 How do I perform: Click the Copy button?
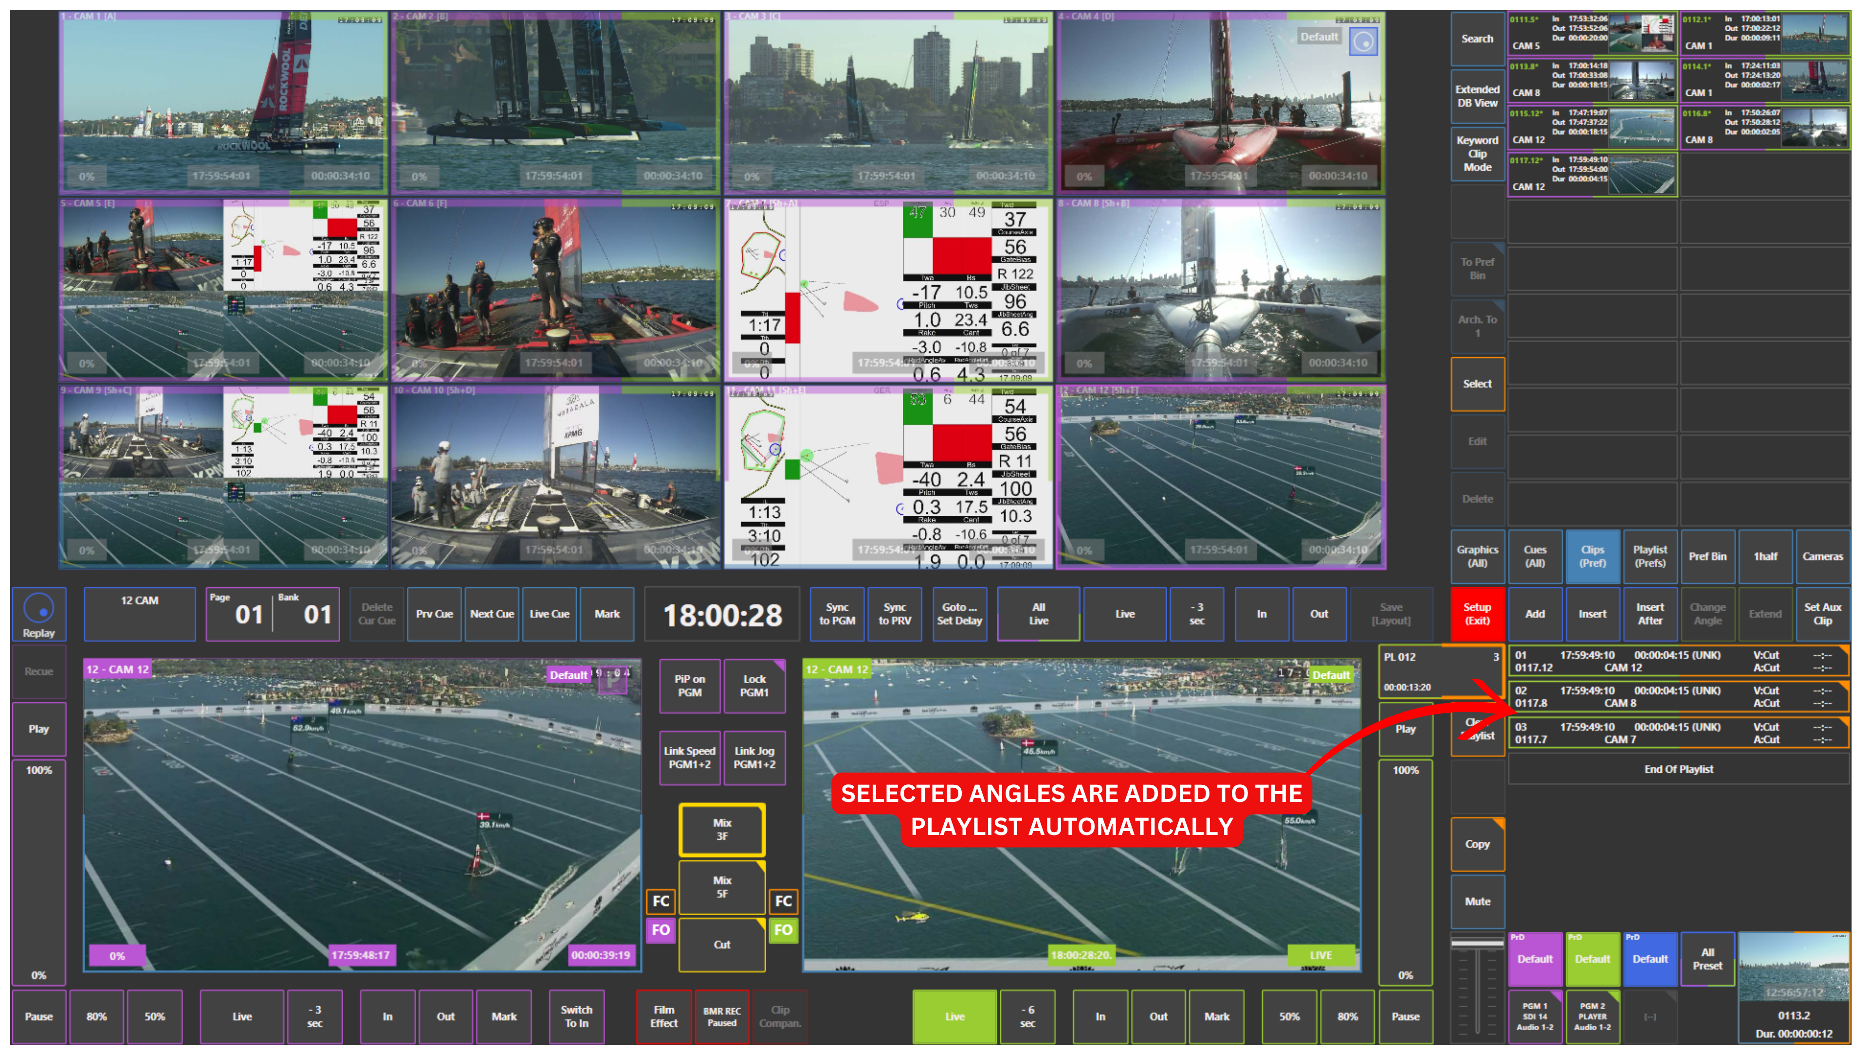[x=1477, y=844]
